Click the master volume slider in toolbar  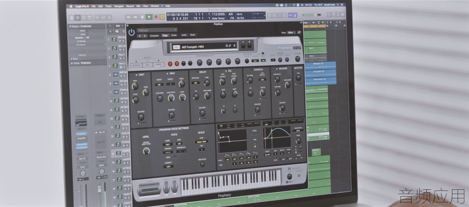click(x=311, y=15)
